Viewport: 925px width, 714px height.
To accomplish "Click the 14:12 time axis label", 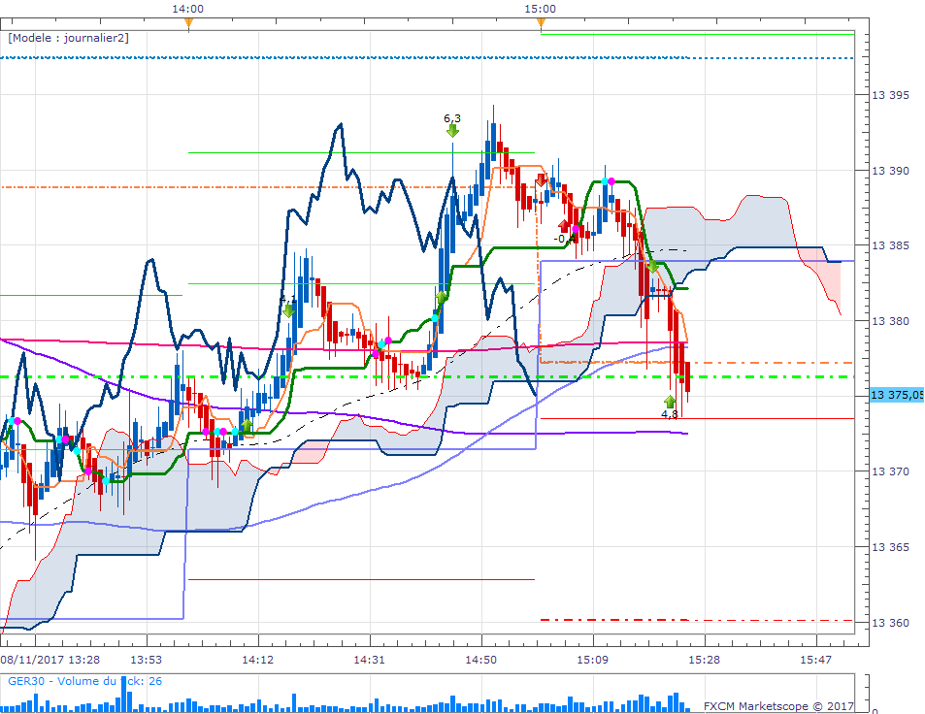I will point(258,660).
